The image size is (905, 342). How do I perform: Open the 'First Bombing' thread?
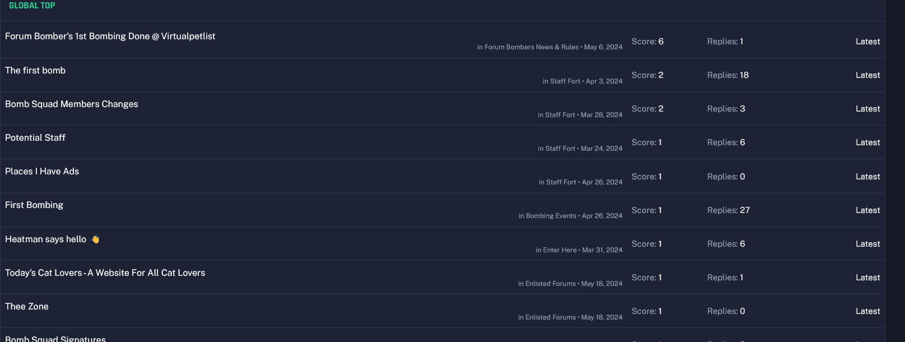click(x=34, y=205)
